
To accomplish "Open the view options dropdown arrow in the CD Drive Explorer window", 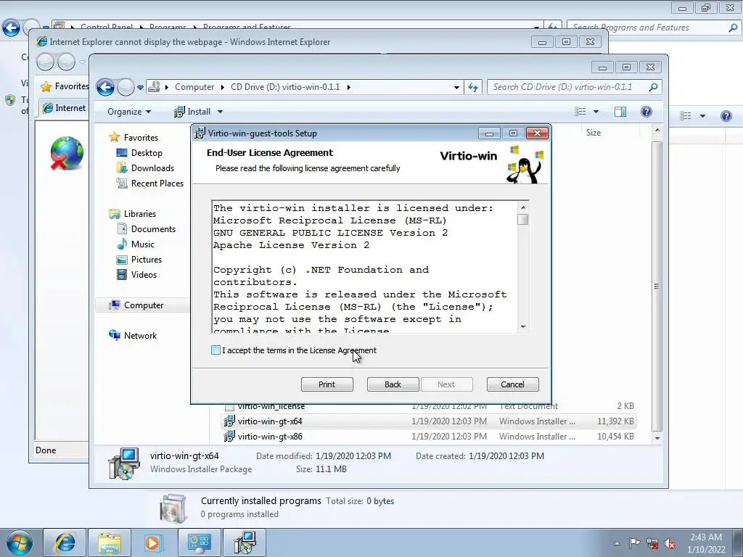I will pyautogui.click(x=596, y=112).
